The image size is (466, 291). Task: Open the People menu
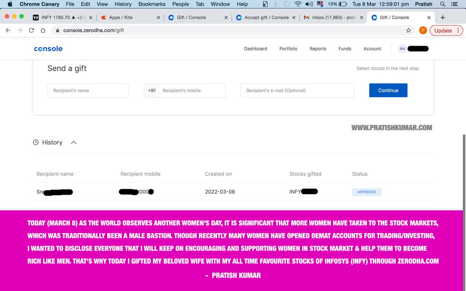(x=181, y=4)
